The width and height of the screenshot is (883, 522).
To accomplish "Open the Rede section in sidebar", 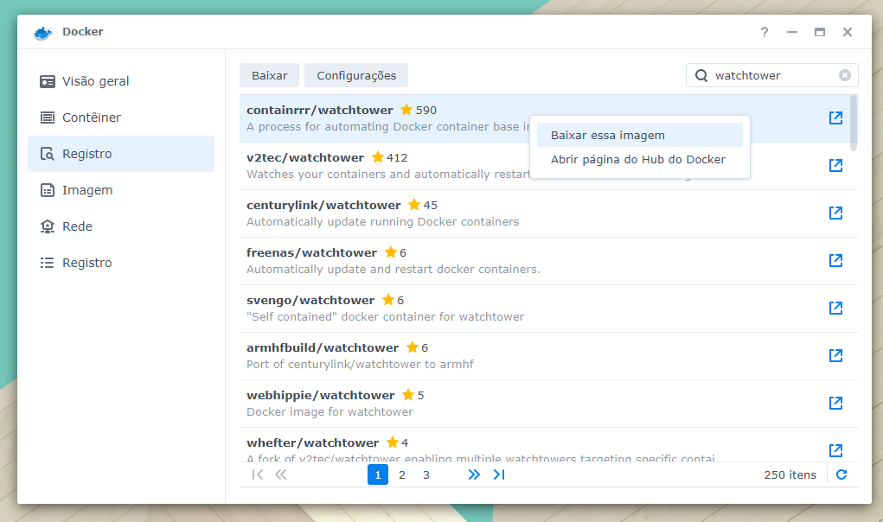I will pyautogui.click(x=77, y=226).
